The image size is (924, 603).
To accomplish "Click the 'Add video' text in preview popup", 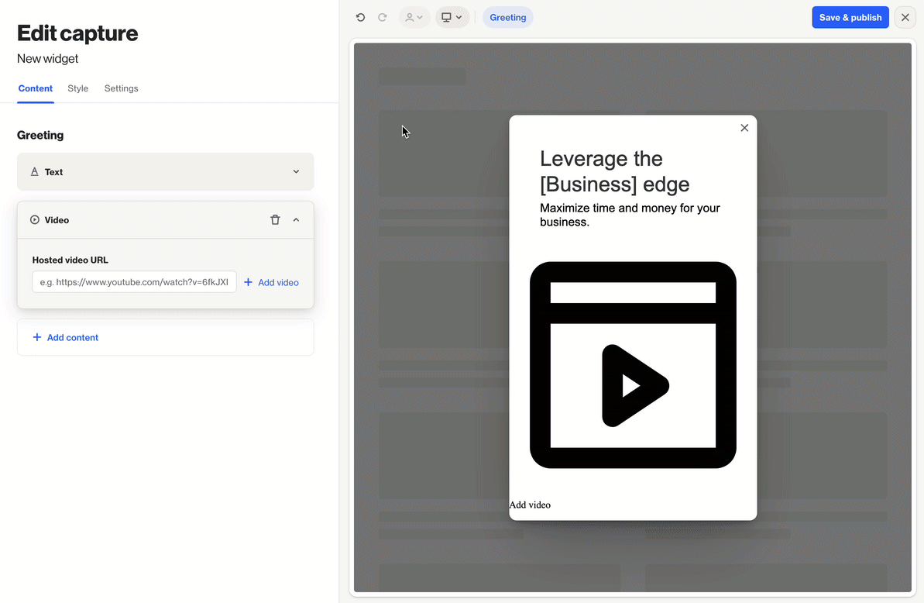I will 530,505.
